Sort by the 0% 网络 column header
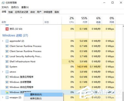This screenshot has width=124, height=101. click(x=109, y=20)
